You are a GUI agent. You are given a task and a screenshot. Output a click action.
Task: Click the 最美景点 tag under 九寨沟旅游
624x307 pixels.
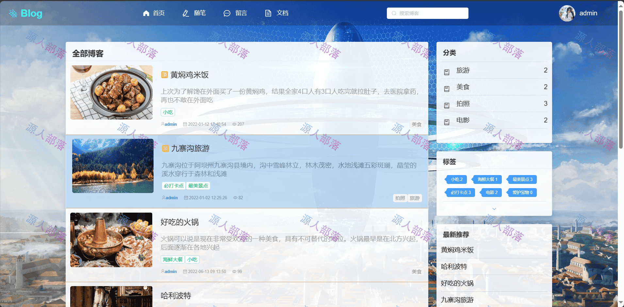198,186
